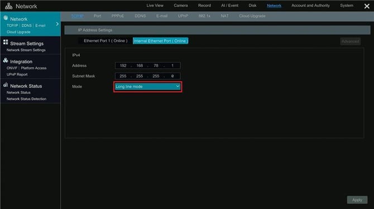
Task: Switch to the TCP/IP tab
Action: pos(77,16)
